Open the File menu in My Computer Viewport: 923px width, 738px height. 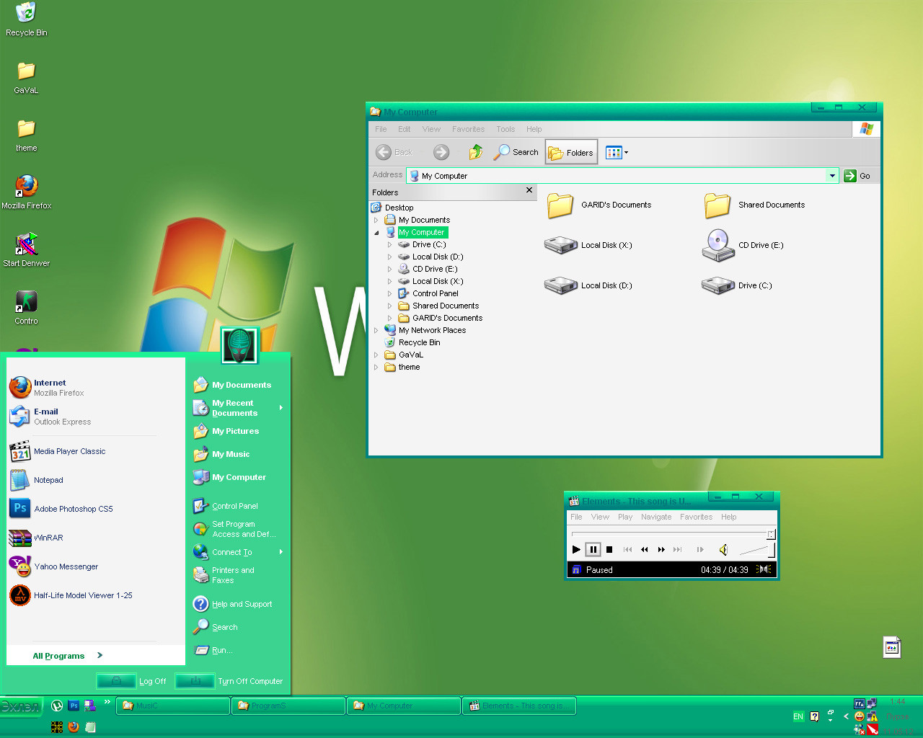(x=381, y=129)
